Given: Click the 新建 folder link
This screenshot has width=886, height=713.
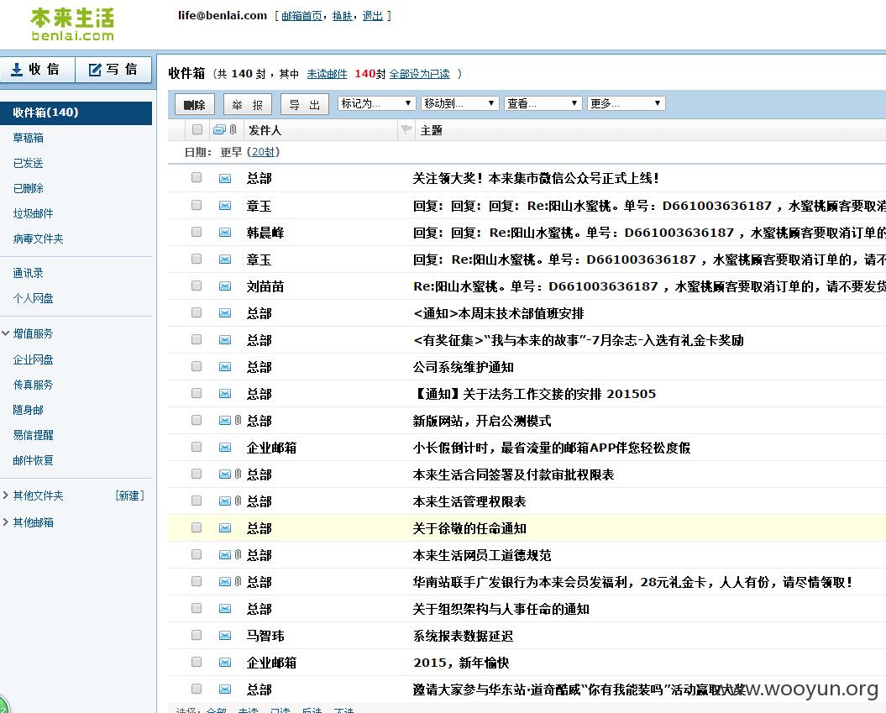Looking at the screenshot, I should [130, 495].
